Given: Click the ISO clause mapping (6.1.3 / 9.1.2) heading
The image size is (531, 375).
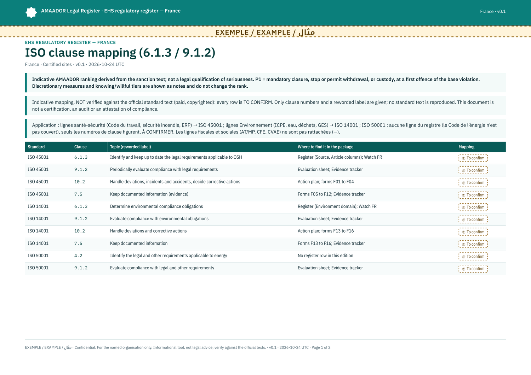Looking at the screenshot, I should [x=120, y=53].
